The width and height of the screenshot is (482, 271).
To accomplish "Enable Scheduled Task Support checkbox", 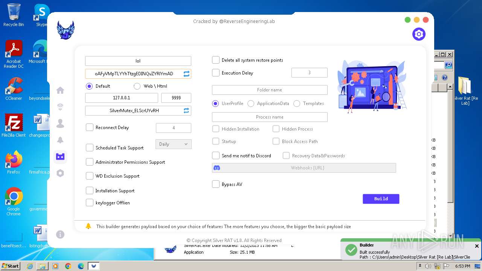I will [90, 148].
